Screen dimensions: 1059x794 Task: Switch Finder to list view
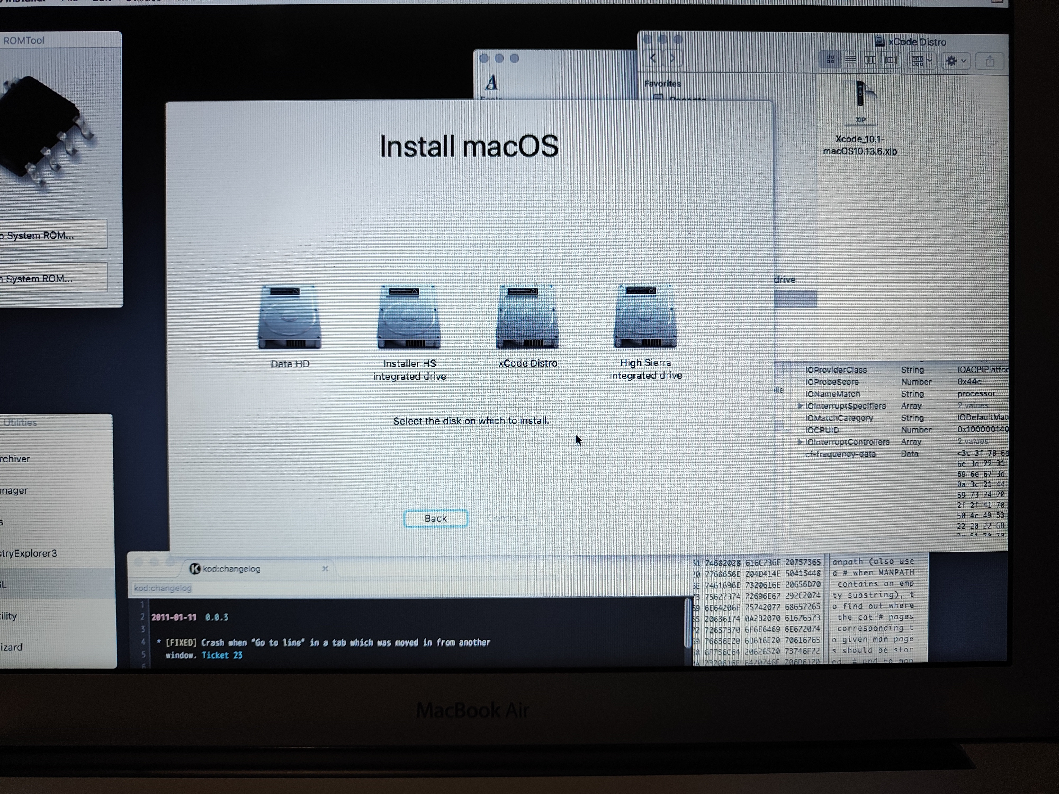850,60
